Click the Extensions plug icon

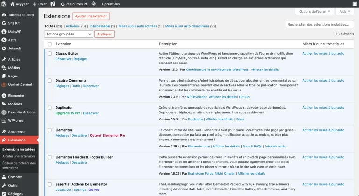4,140
